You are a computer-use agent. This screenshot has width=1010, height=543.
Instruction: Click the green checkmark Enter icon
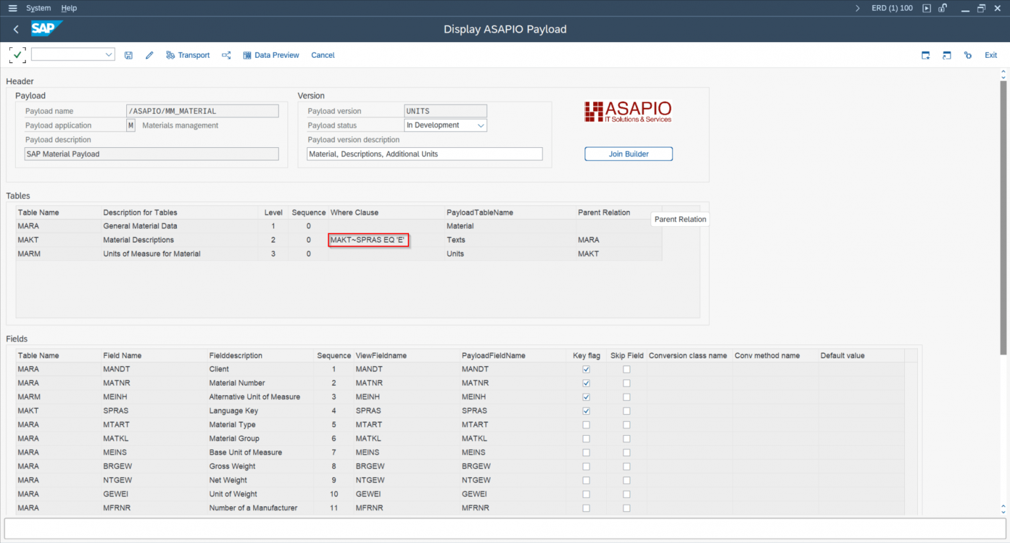(17, 55)
